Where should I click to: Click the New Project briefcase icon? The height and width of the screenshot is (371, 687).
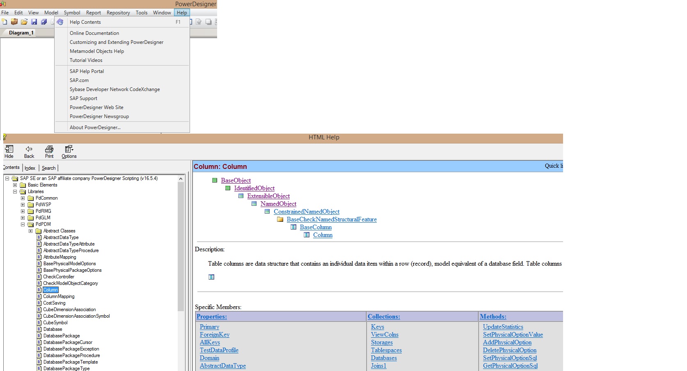pos(14,22)
